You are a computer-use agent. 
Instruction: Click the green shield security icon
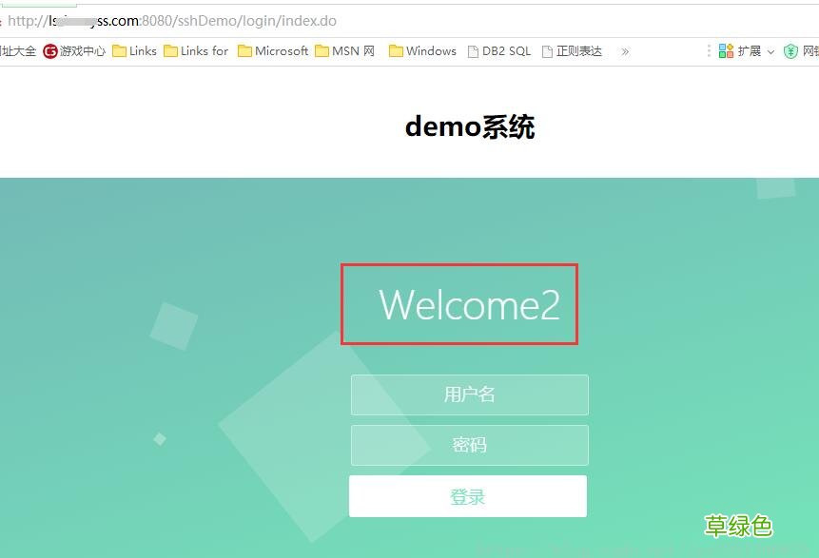[791, 50]
